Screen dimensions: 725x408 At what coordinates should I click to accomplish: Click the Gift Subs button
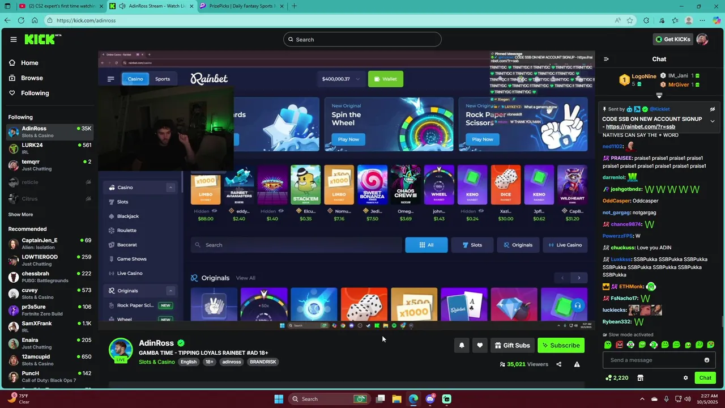[x=512, y=345]
